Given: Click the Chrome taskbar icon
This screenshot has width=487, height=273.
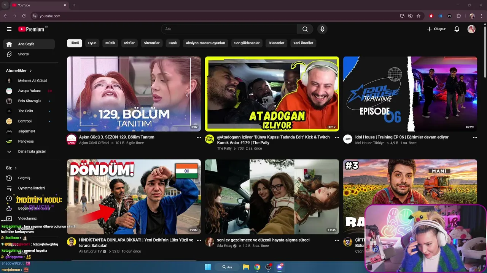Looking at the screenshot, I should (x=257, y=267).
